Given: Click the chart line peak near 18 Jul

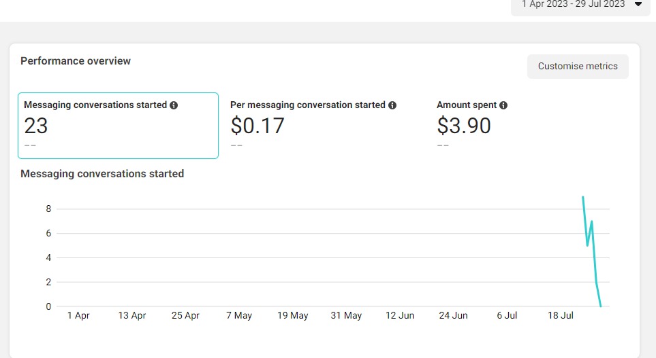Looking at the screenshot, I should tap(583, 197).
